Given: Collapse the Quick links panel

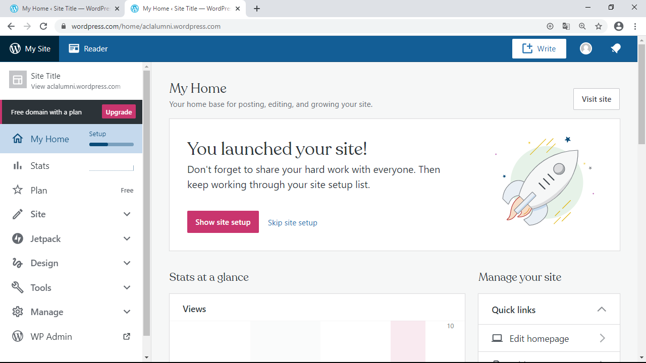Looking at the screenshot, I should pyautogui.click(x=601, y=310).
